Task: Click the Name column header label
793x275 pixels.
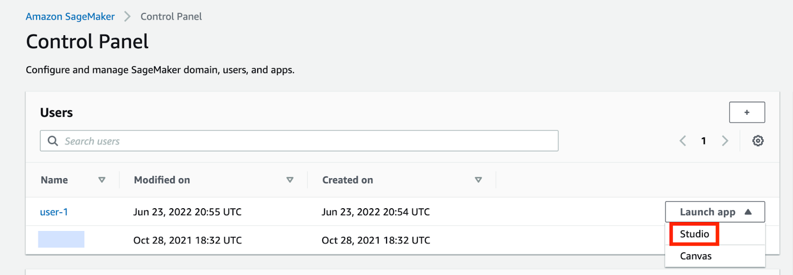Action: (x=55, y=180)
